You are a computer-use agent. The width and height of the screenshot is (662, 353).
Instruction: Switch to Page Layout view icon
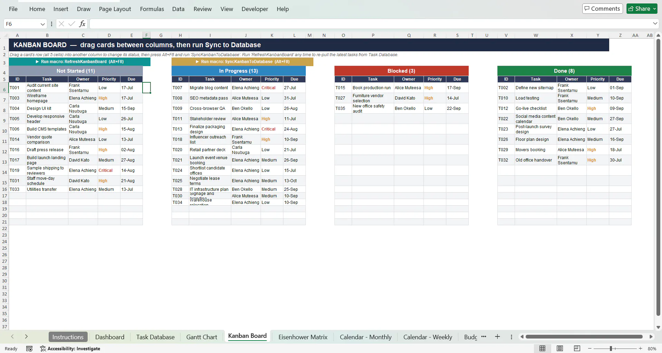point(559,349)
